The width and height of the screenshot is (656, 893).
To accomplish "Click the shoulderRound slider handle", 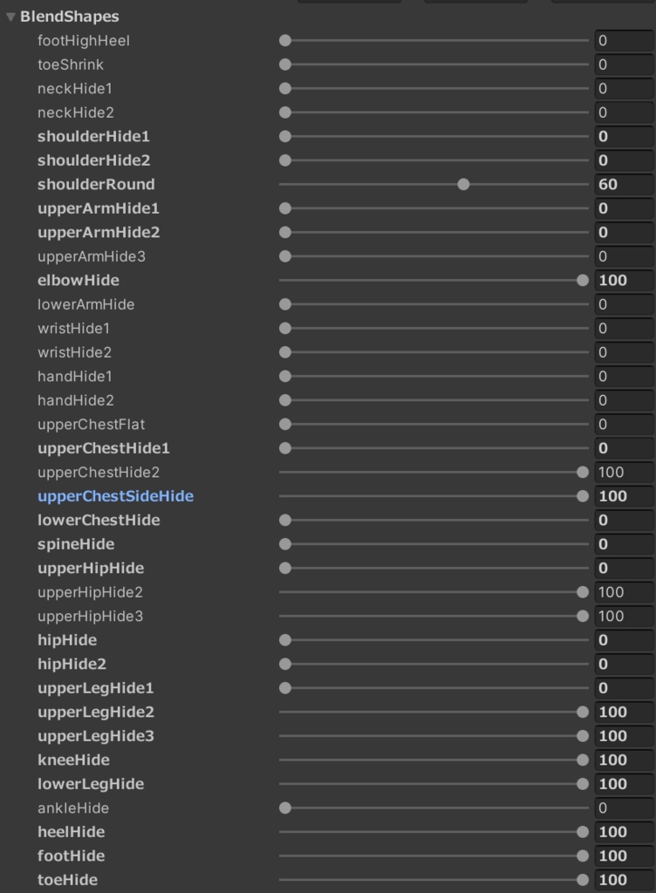I will click(463, 184).
